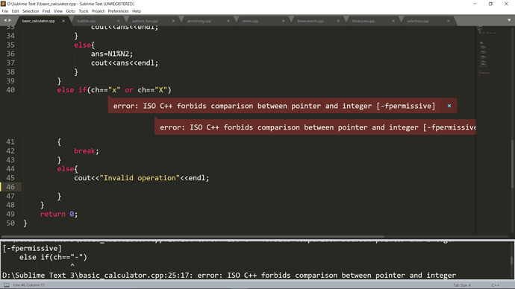515x289 pixels.
Task: Dismiss the inline error popup
Action: (x=449, y=106)
